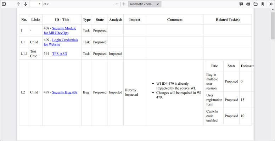The image size is (275, 141).
Task: Open Security Module for MR4DevOps link
Action: coord(60,30)
